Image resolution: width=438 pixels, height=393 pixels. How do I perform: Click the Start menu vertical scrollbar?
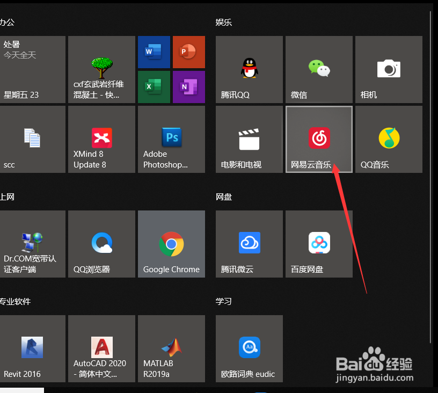click(x=430, y=177)
